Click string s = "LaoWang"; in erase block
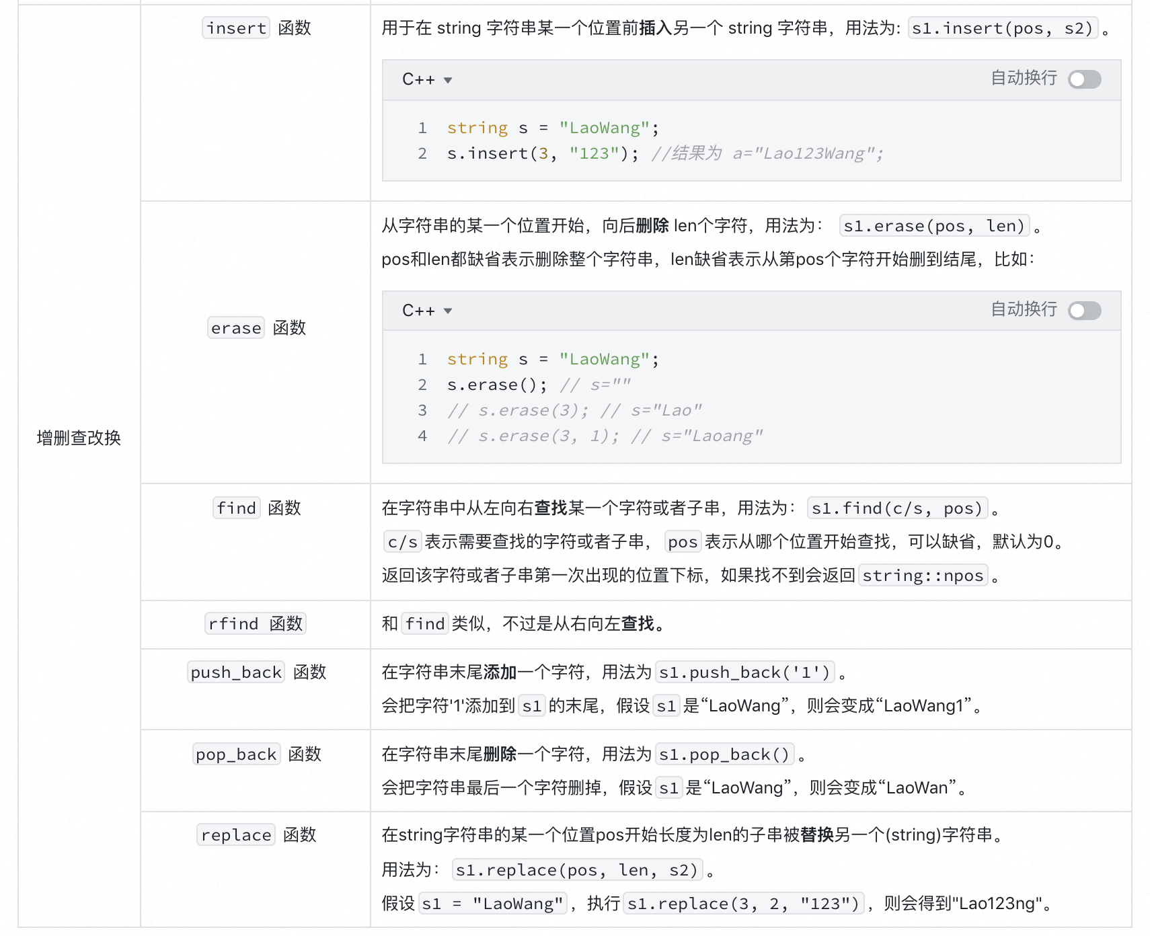 pyautogui.click(x=553, y=359)
